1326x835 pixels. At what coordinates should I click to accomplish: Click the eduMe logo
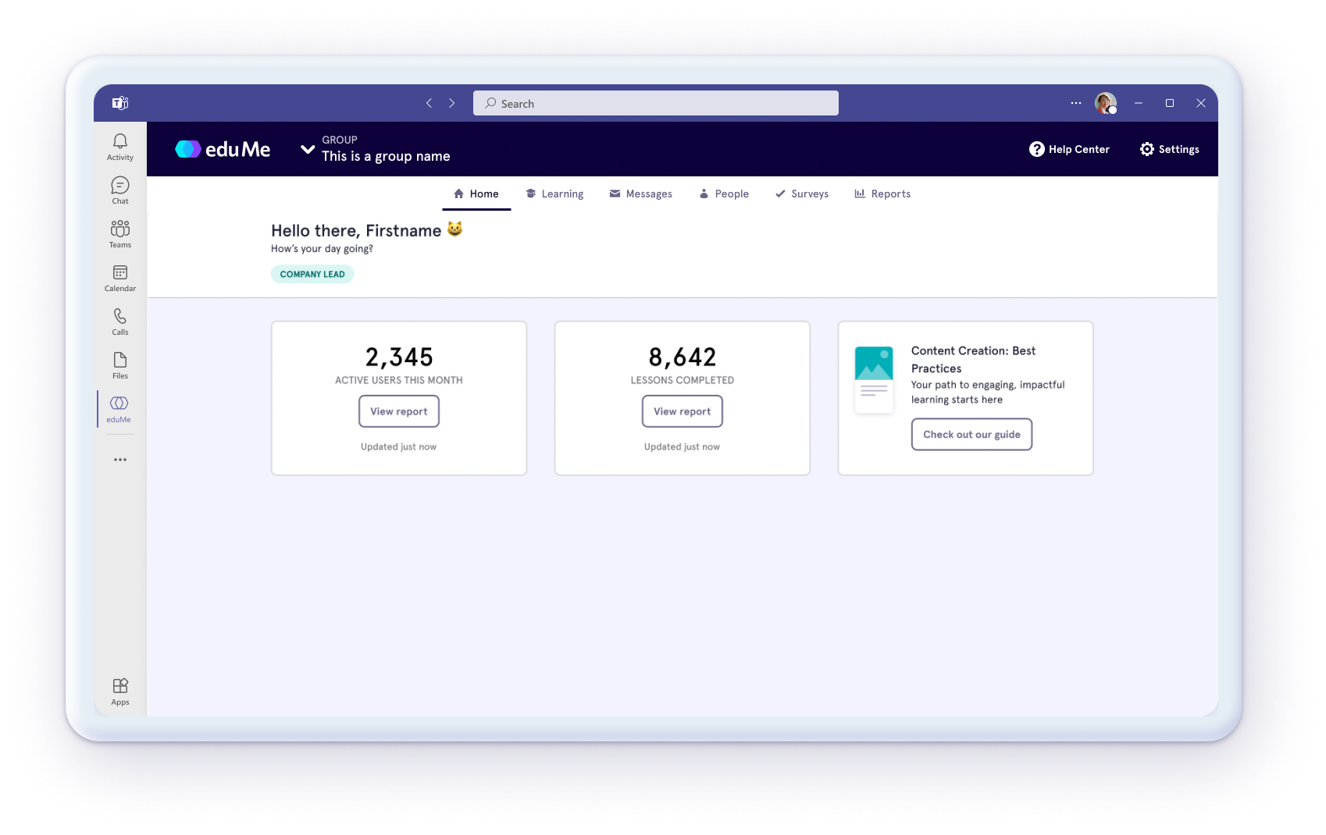pyautogui.click(x=223, y=149)
